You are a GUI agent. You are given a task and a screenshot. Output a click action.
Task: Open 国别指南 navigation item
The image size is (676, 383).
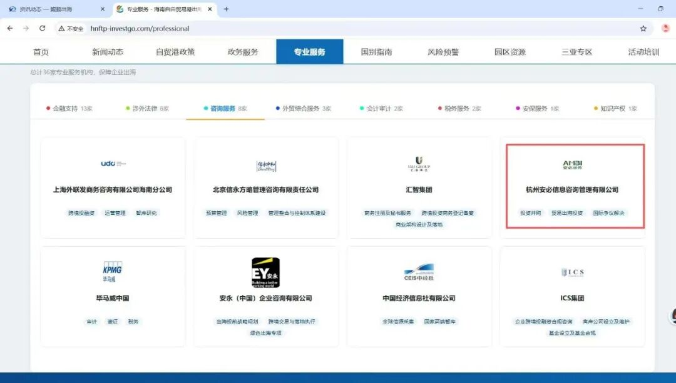click(376, 52)
